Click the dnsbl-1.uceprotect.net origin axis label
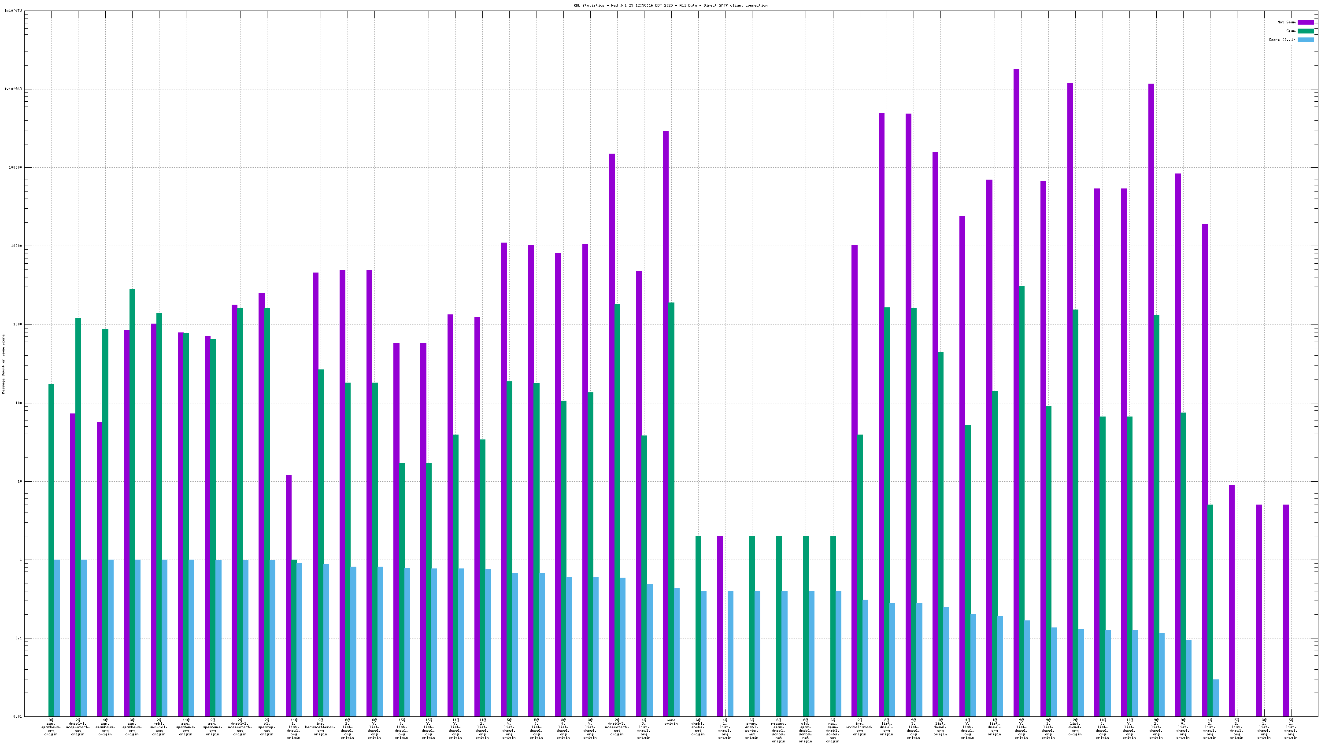The width and height of the screenshot is (1325, 745). coord(78,727)
